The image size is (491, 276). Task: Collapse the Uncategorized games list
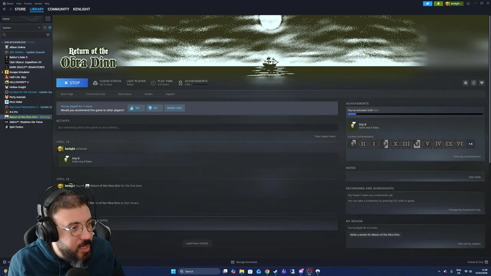[2, 42]
